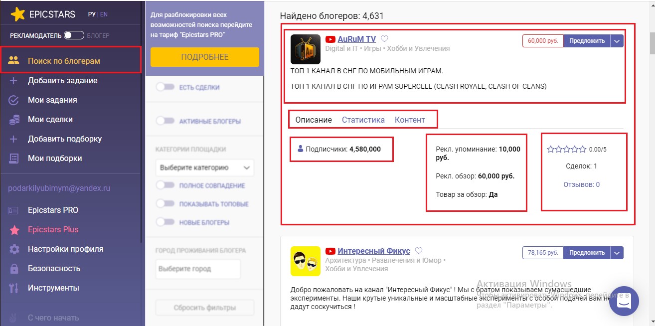Enable the Полное совпадение toggle

(166, 185)
